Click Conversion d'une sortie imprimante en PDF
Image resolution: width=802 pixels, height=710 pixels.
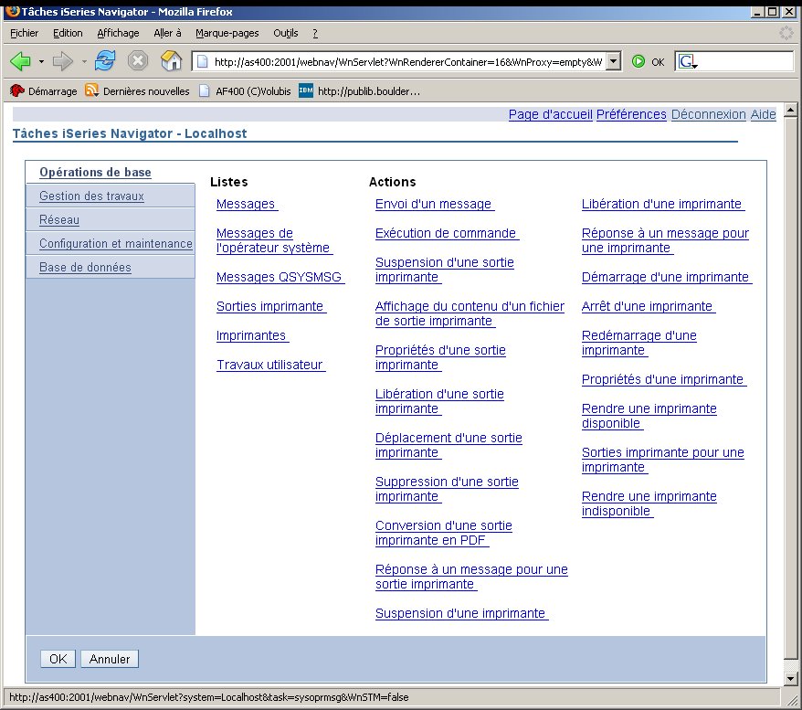coord(443,533)
